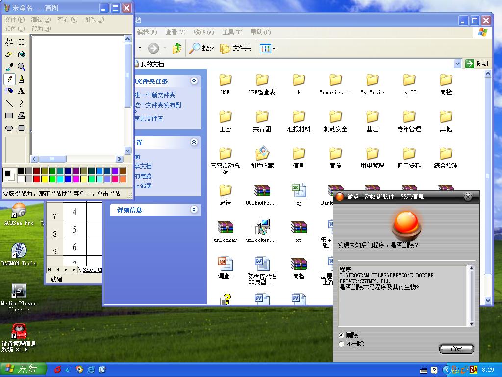Select the rectangular Select tool in Paint

(22, 42)
